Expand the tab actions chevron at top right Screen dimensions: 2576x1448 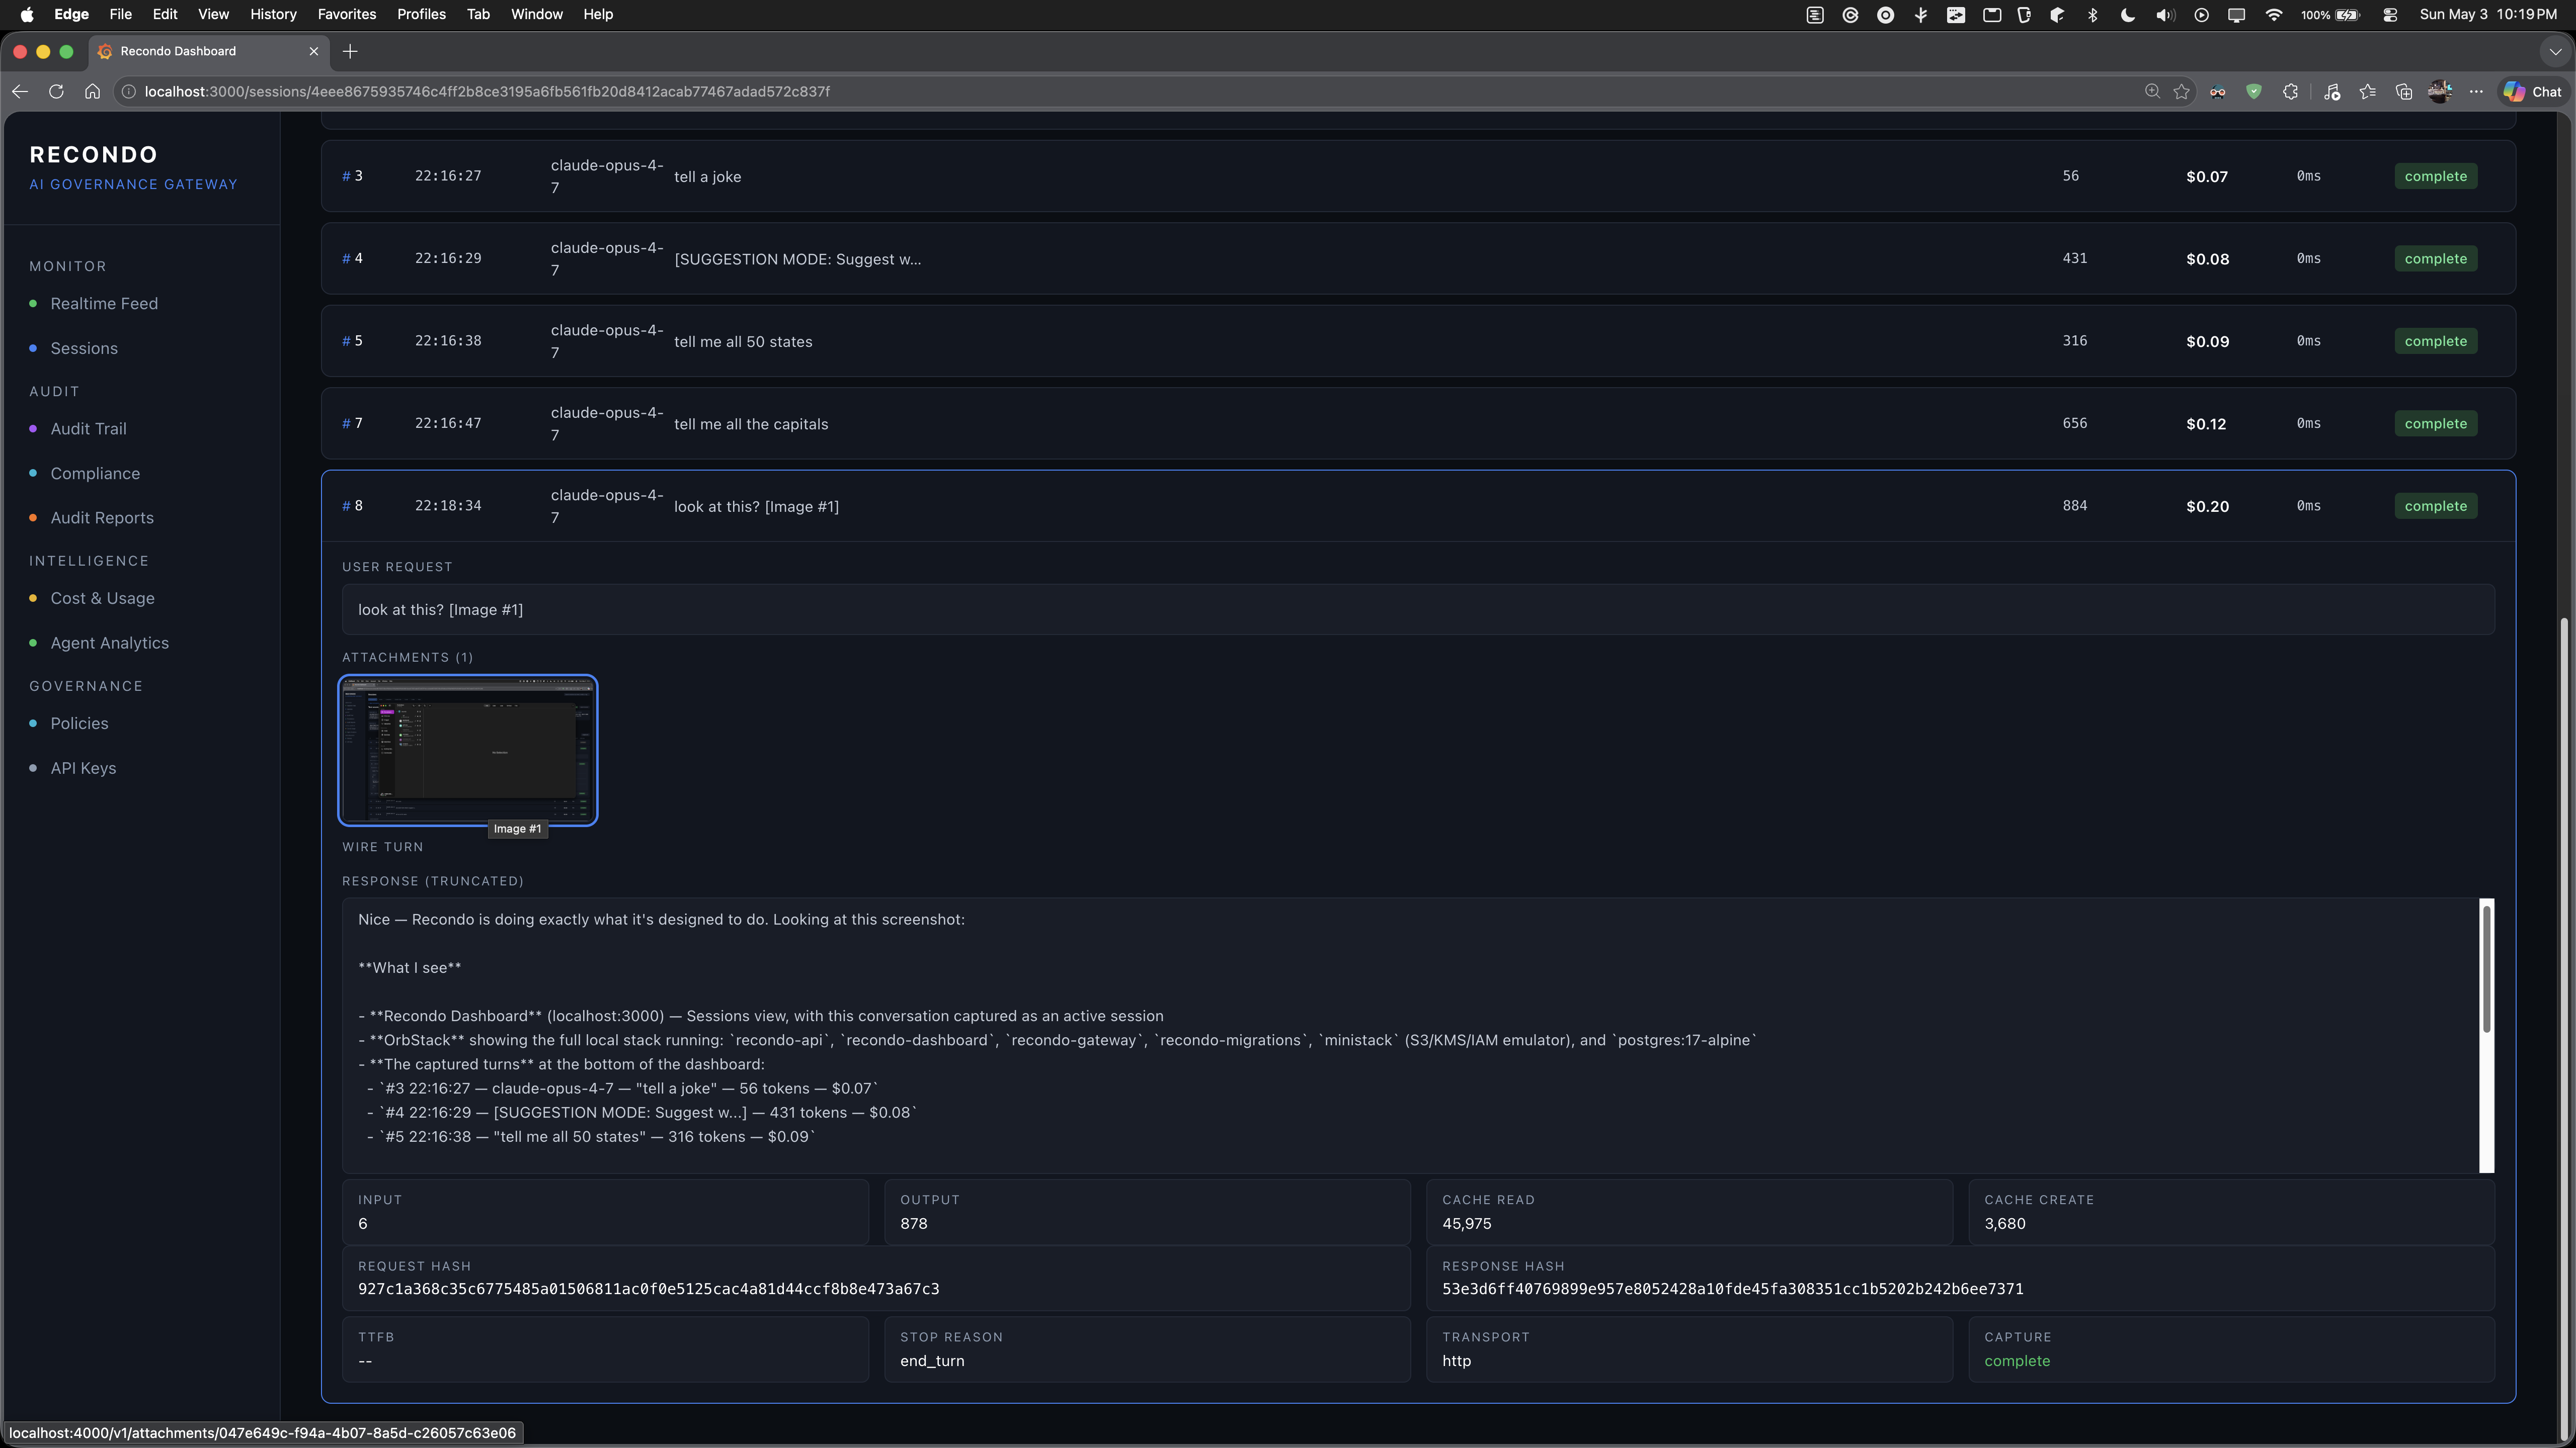click(2555, 51)
